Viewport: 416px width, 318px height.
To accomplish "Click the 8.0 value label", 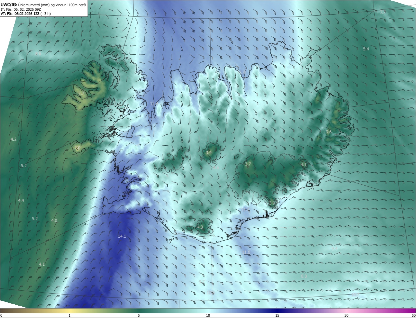I will click(x=304, y=276).
